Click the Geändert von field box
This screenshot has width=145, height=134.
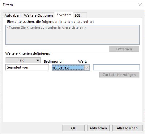(27, 67)
